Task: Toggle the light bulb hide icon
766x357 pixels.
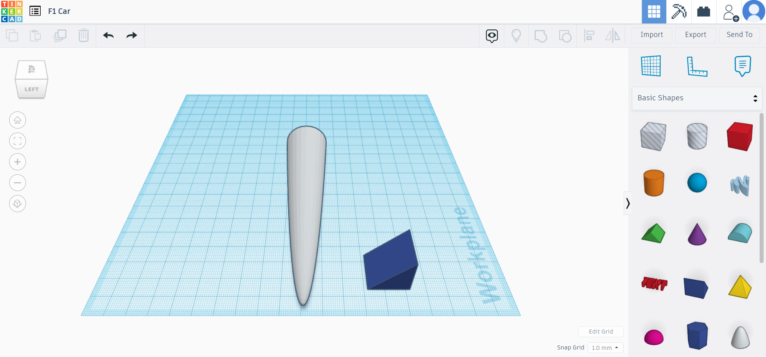Action: pyautogui.click(x=516, y=36)
